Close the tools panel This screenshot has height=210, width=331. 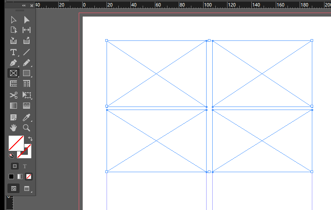point(32,6)
